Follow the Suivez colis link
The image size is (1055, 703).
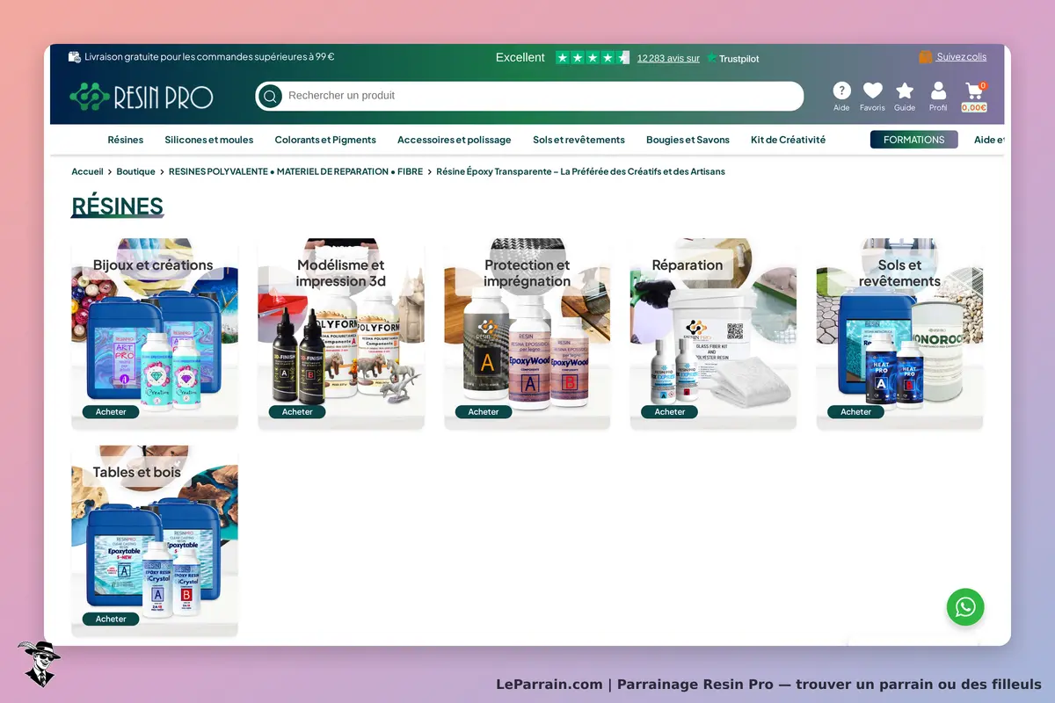pos(961,57)
